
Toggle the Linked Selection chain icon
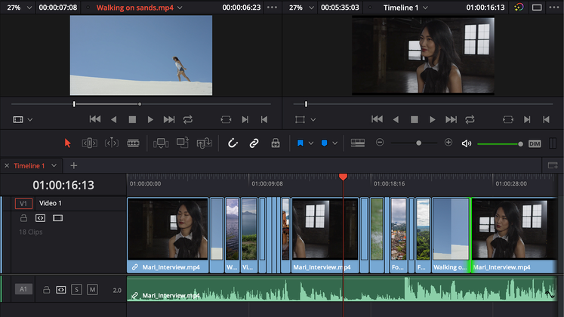coord(254,143)
